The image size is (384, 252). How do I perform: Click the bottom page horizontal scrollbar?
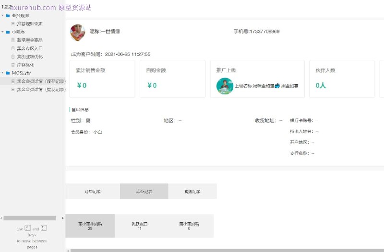click(227, 251)
